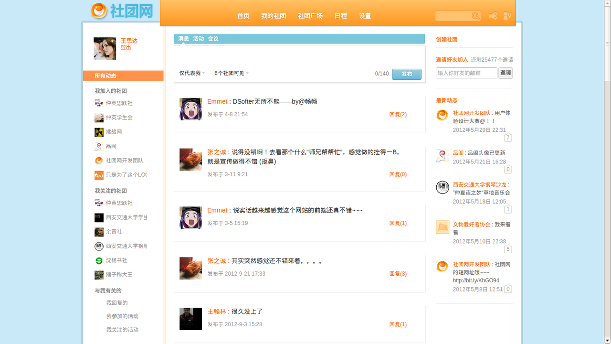Image resolution: width=611 pixels, height=344 pixels.
Task: Click the 西安交通大学学生 club icon
Action: pyautogui.click(x=99, y=217)
